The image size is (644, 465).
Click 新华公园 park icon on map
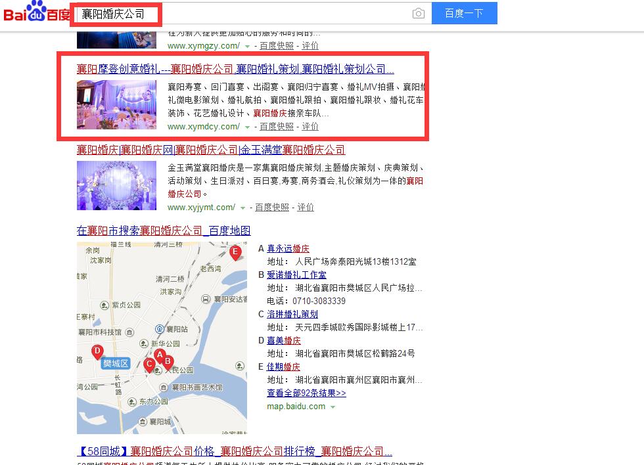point(144,343)
